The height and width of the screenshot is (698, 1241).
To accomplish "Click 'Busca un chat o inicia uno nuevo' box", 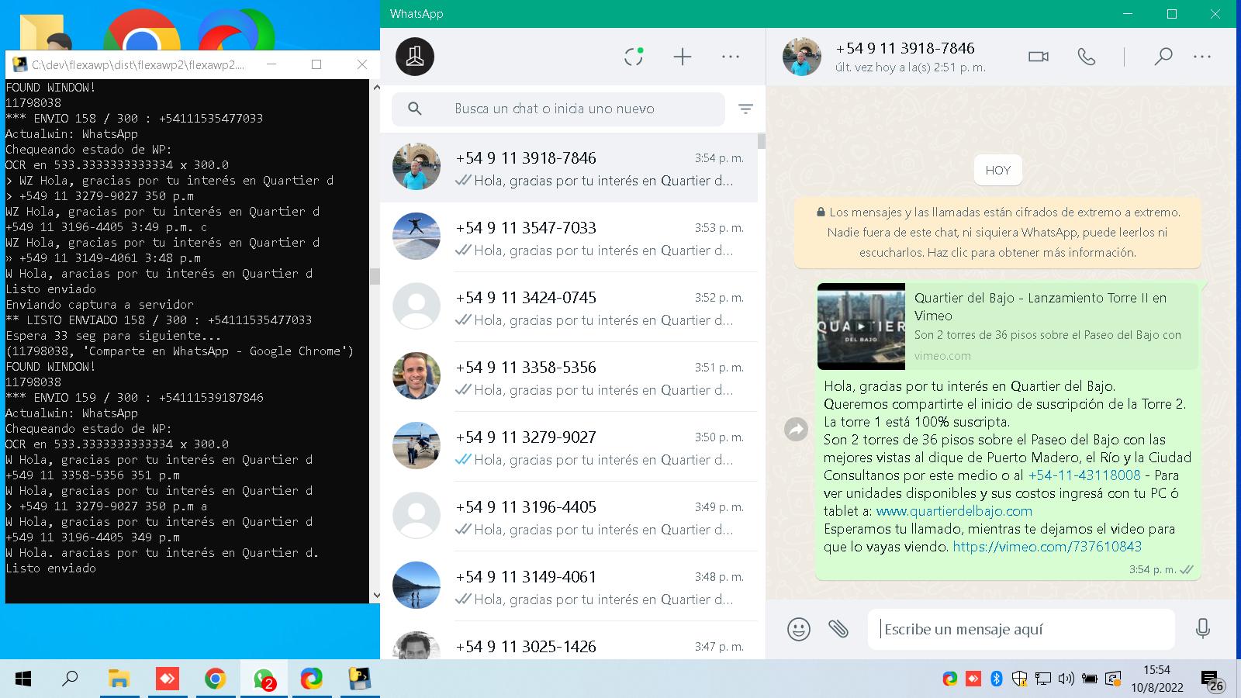I will (558, 109).
